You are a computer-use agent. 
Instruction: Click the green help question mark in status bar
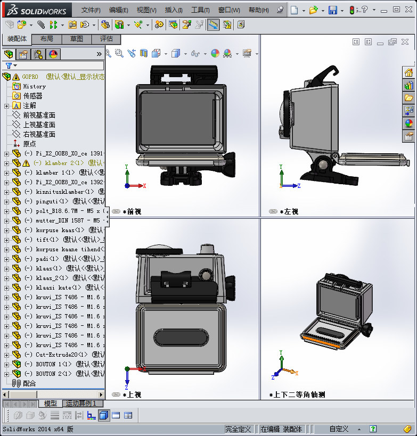click(x=373, y=429)
